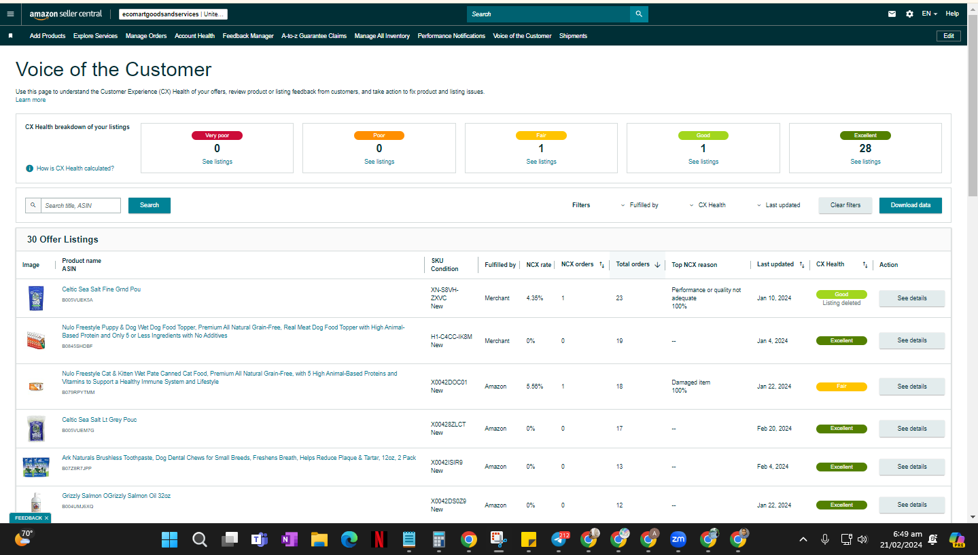Sort by Total orders using the down arrow

click(657, 265)
